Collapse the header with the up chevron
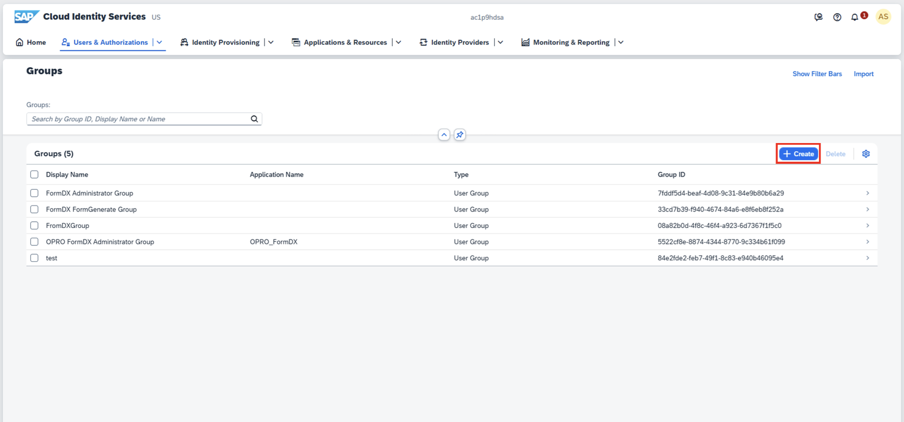This screenshot has width=904, height=422. (x=444, y=135)
